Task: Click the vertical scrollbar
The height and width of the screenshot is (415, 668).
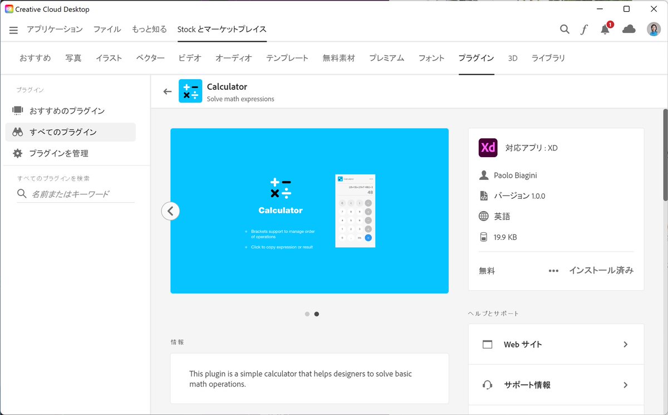Action: [x=665, y=155]
